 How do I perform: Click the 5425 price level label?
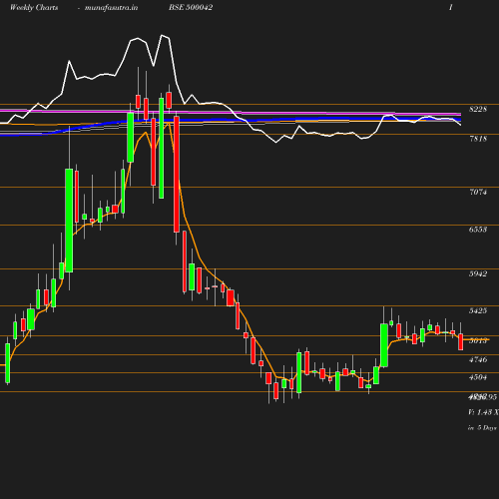478,310
